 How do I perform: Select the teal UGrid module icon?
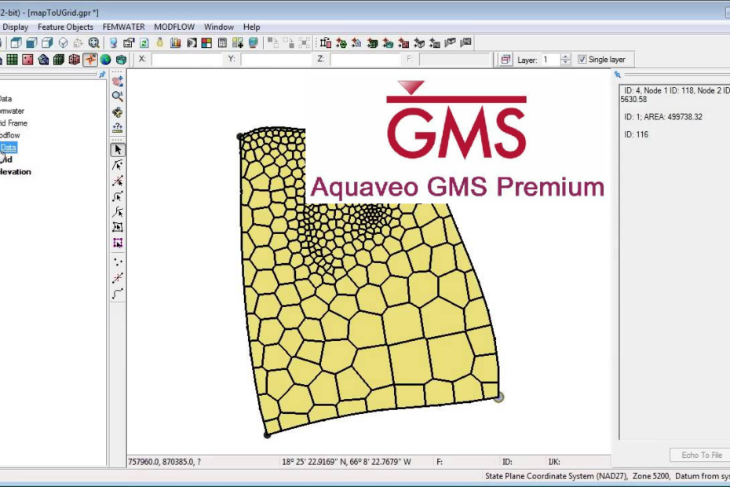click(x=121, y=60)
